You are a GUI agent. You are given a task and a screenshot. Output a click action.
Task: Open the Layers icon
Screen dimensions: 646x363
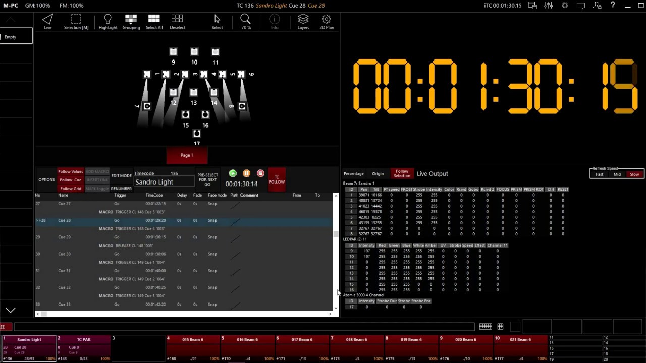(303, 22)
